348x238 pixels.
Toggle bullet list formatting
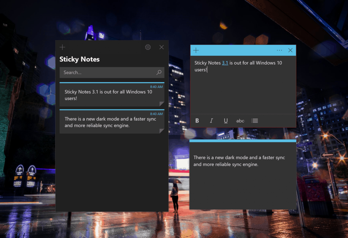point(255,121)
